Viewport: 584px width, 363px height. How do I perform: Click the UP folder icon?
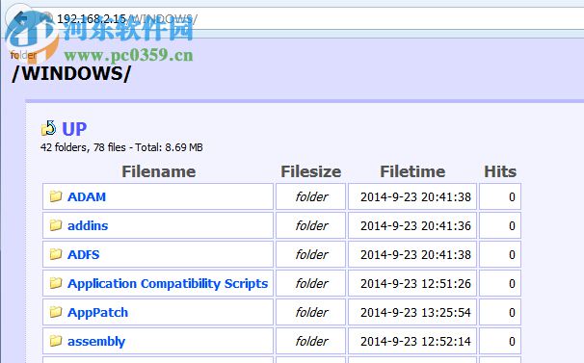point(48,128)
